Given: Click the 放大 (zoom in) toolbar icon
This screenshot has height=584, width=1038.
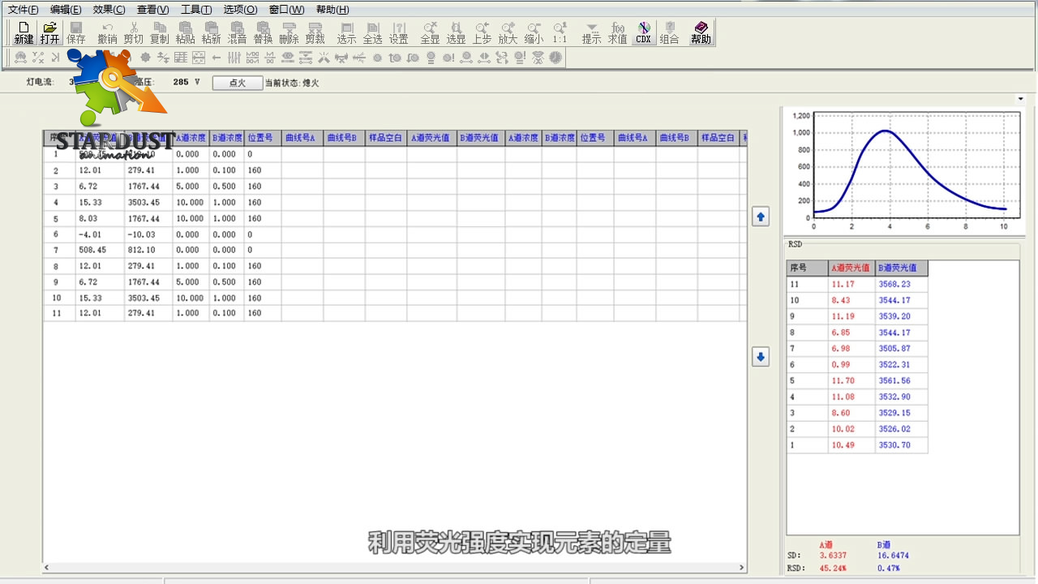Looking at the screenshot, I should 508,32.
